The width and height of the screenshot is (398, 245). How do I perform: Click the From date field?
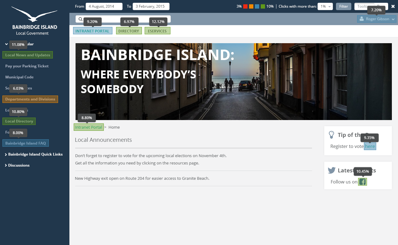(x=104, y=6)
